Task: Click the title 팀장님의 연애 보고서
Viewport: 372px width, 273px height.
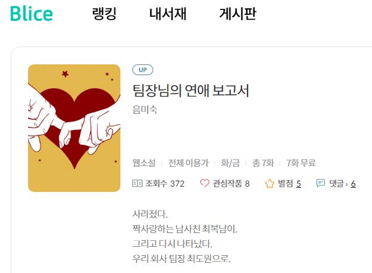Action: click(191, 91)
